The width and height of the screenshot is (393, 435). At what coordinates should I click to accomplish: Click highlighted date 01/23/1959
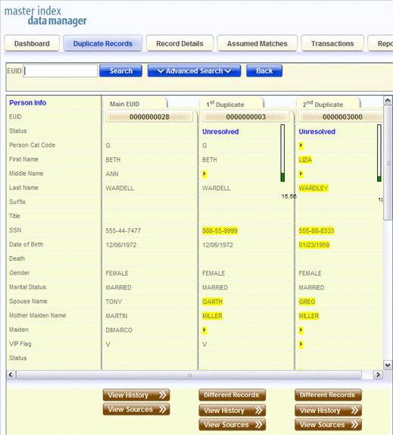point(314,245)
